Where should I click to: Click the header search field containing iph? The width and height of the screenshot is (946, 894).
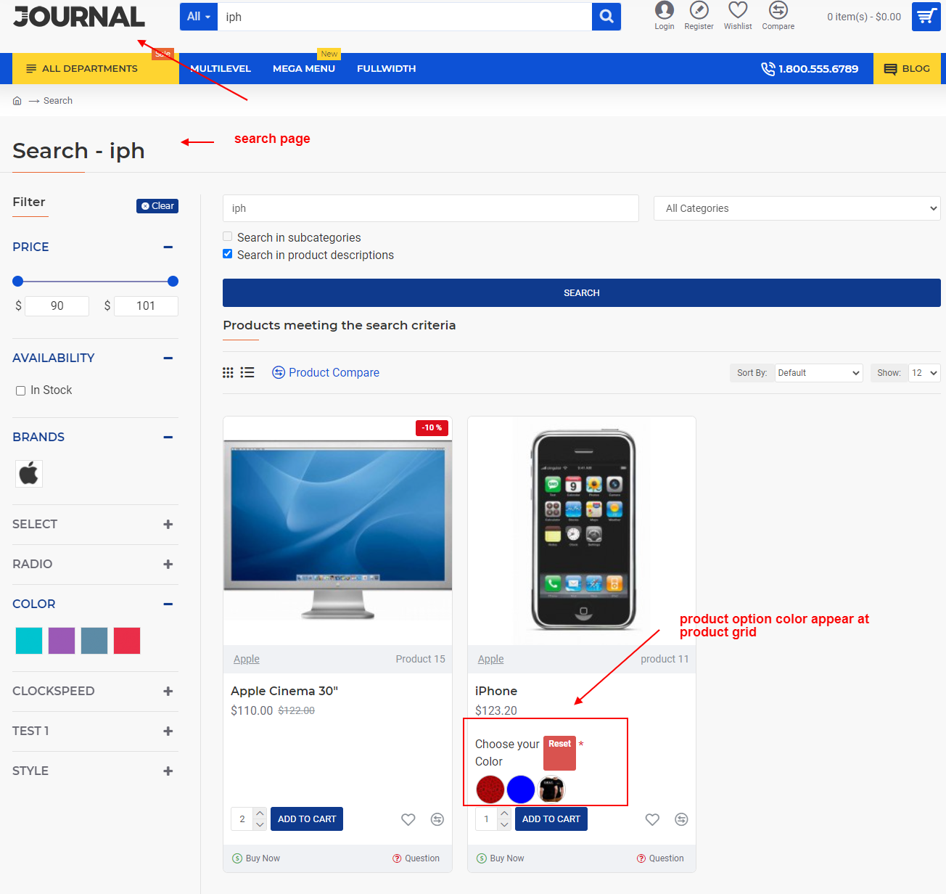pos(405,17)
